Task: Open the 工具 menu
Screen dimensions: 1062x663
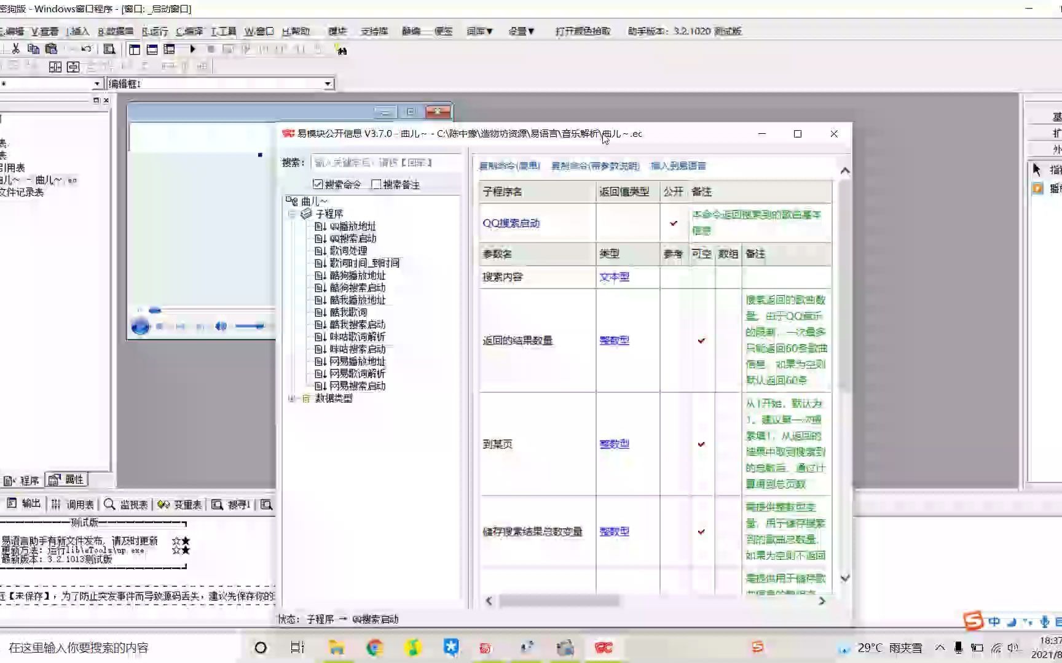Action: [222, 31]
